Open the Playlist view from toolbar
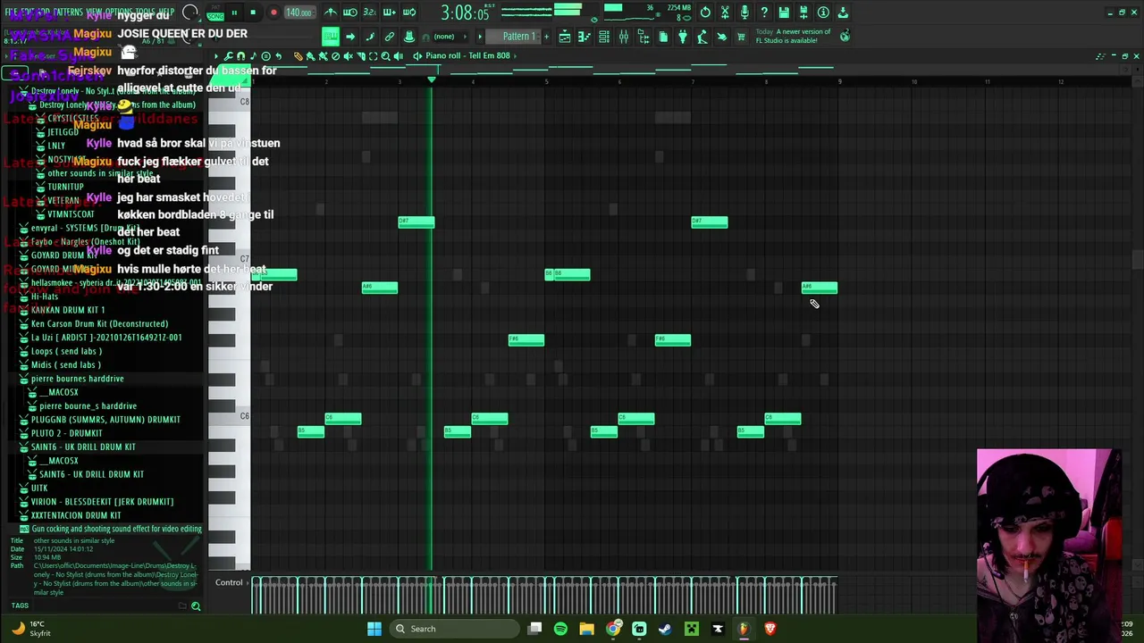The image size is (1144, 643). pos(565,37)
